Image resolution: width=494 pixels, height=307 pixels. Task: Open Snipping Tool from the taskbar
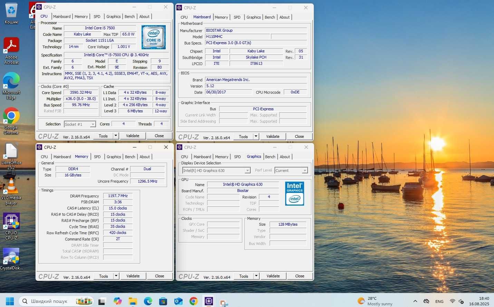[x=224, y=302]
